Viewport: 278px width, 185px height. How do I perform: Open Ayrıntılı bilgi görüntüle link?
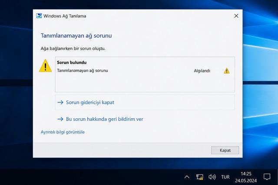click(63, 132)
